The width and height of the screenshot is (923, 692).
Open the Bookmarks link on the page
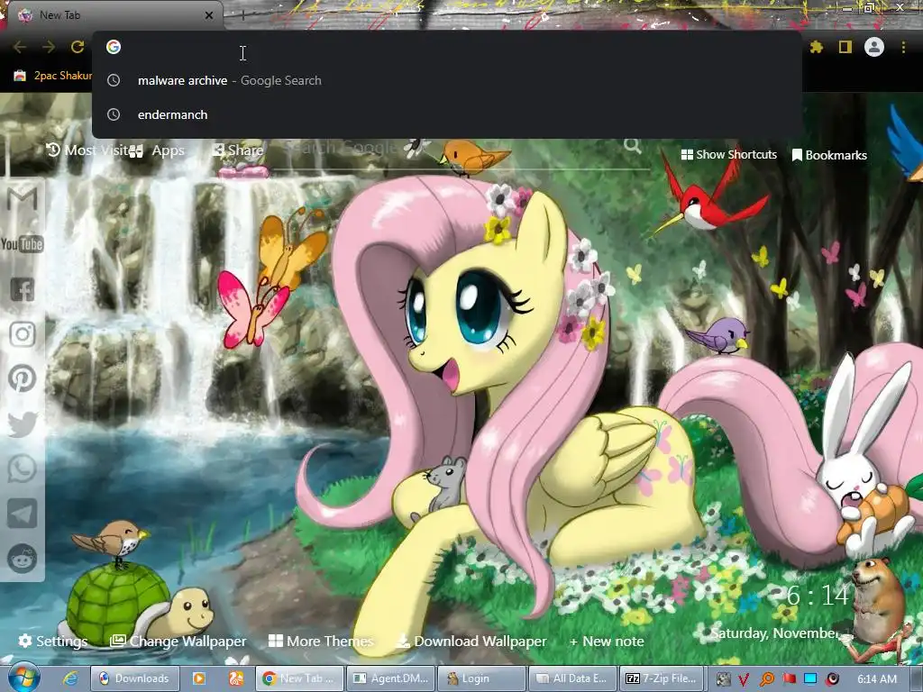[x=829, y=155]
